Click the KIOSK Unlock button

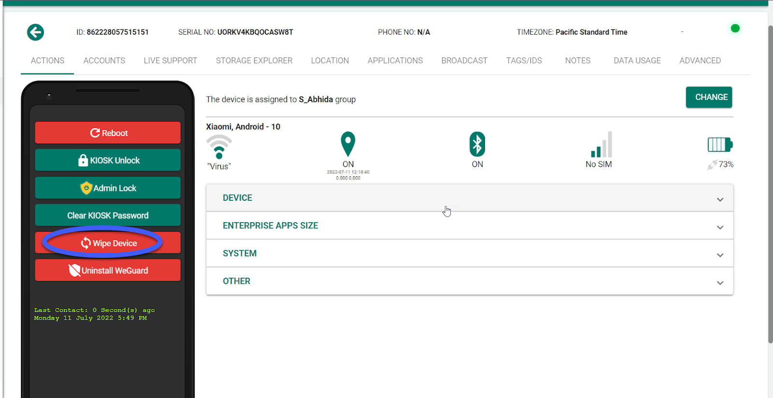(108, 160)
